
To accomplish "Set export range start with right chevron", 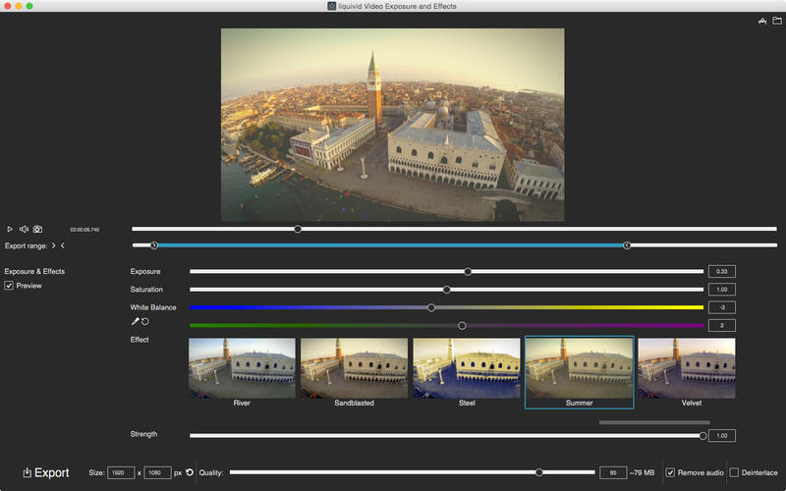I will (x=54, y=245).
